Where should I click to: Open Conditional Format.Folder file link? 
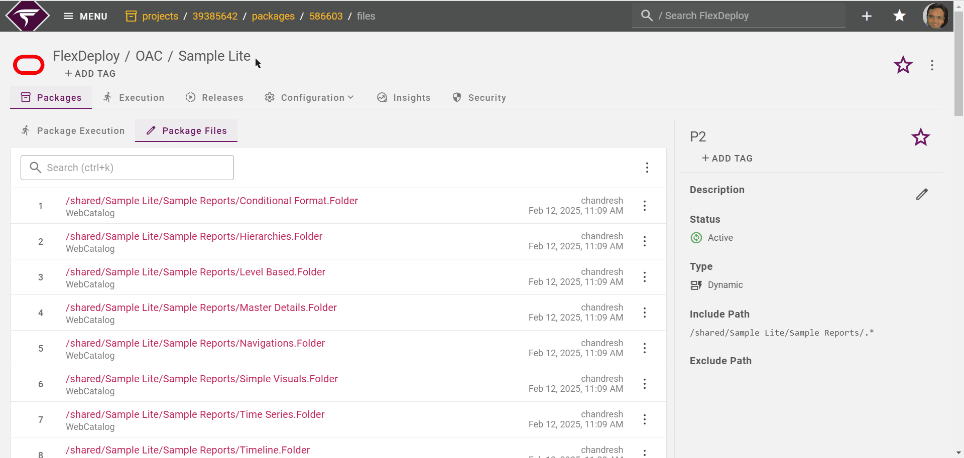tap(212, 201)
